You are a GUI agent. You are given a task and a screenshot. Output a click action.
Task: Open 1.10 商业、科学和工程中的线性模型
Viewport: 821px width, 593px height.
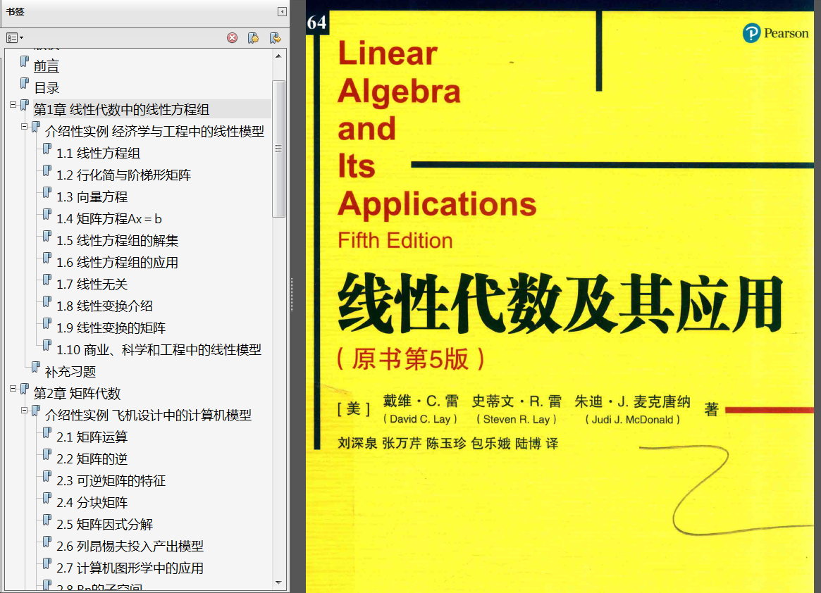tap(159, 349)
